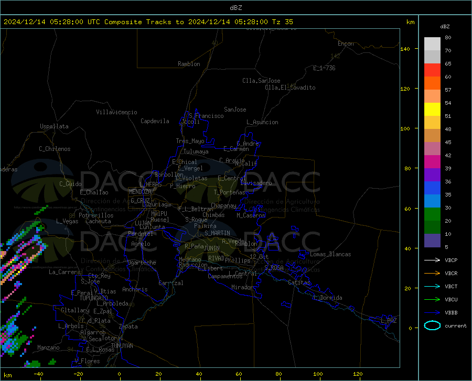This screenshot has height=381, width=472.
Task: Click the 'SanJose' place label
Action: pyautogui.click(x=235, y=110)
